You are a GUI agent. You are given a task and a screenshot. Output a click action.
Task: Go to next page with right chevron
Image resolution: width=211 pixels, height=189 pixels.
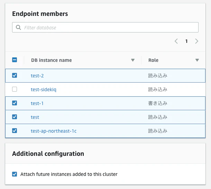(196, 41)
